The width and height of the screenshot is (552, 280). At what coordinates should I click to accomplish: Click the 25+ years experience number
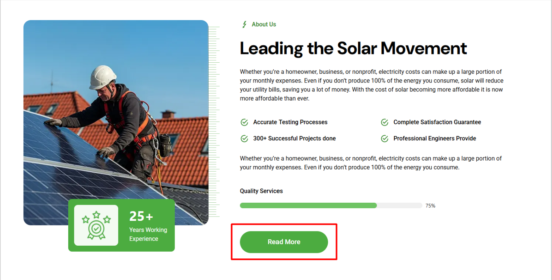click(141, 216)
